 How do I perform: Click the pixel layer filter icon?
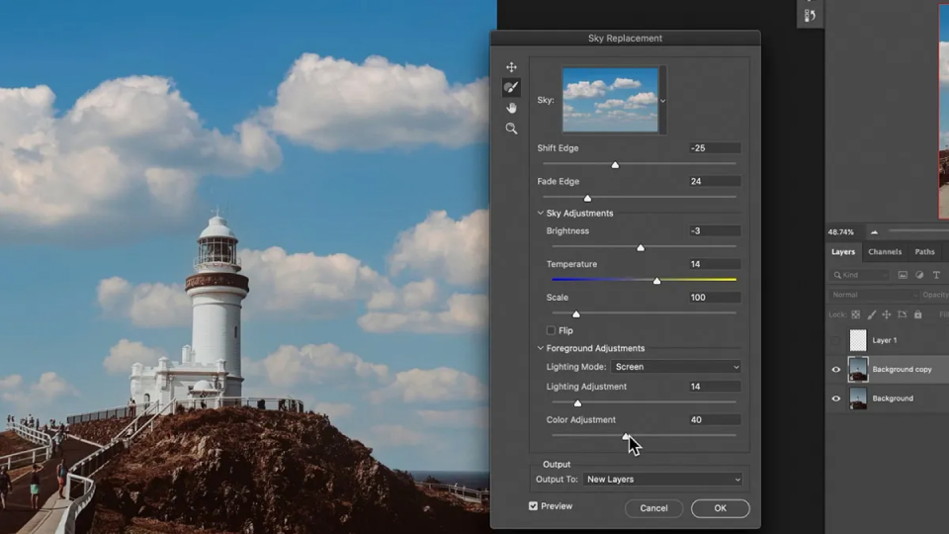pyautogui.click(x=903, y=275)
